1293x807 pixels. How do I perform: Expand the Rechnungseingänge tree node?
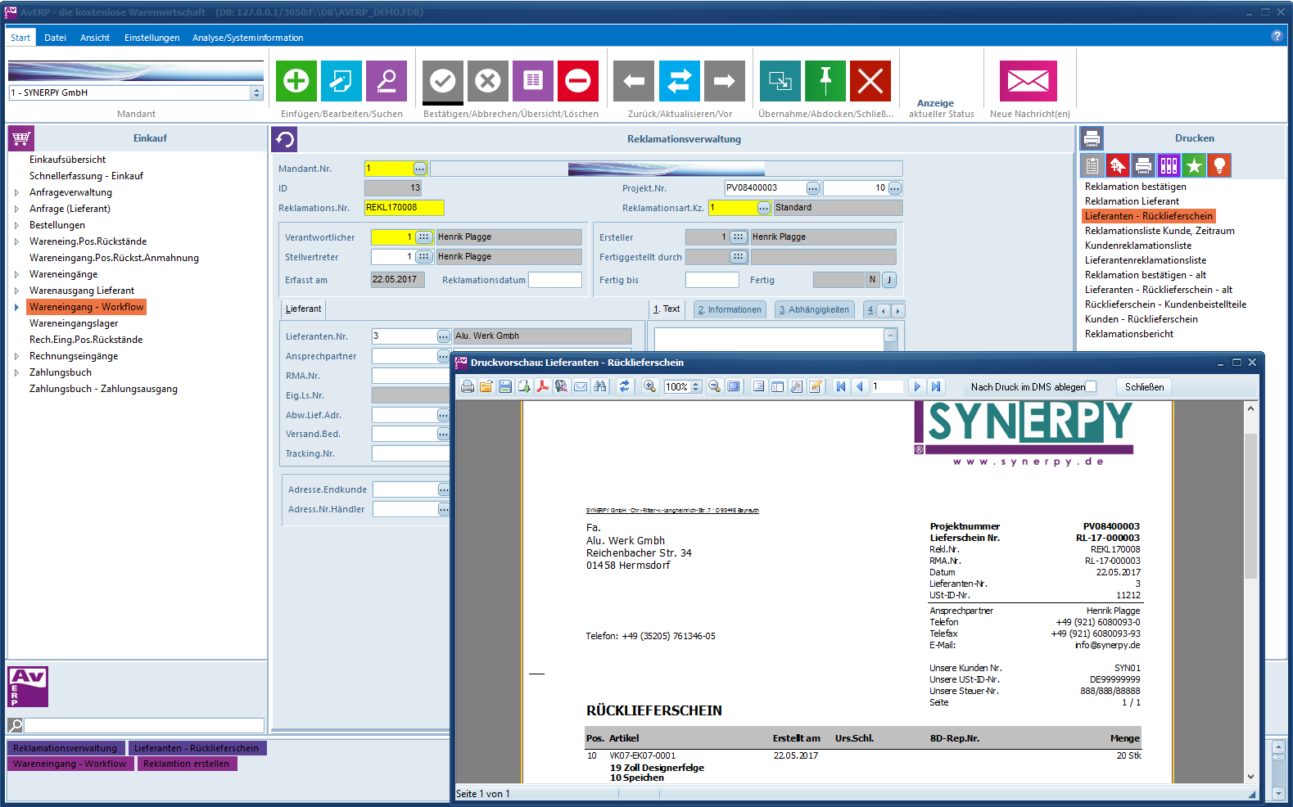coord(16,356)
